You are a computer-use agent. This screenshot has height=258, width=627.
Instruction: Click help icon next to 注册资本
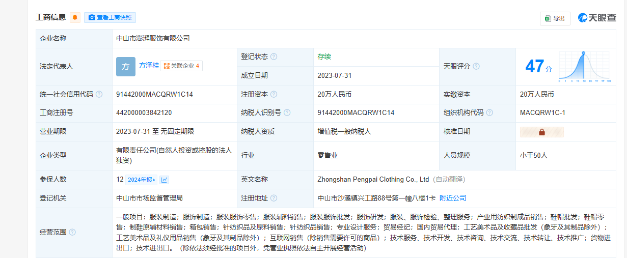click(x=274, y=94)
